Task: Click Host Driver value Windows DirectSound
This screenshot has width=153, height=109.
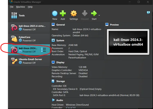Action: 77,105
